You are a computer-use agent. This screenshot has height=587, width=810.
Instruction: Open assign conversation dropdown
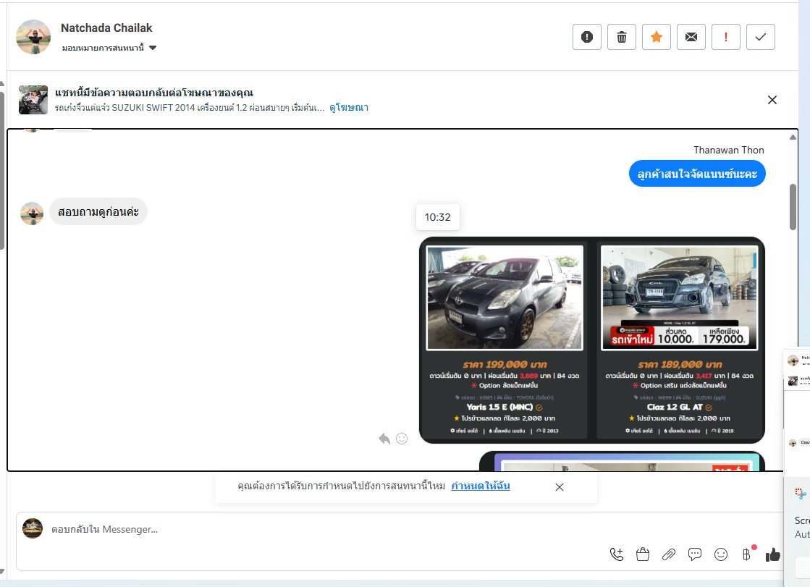pos(109,48)
